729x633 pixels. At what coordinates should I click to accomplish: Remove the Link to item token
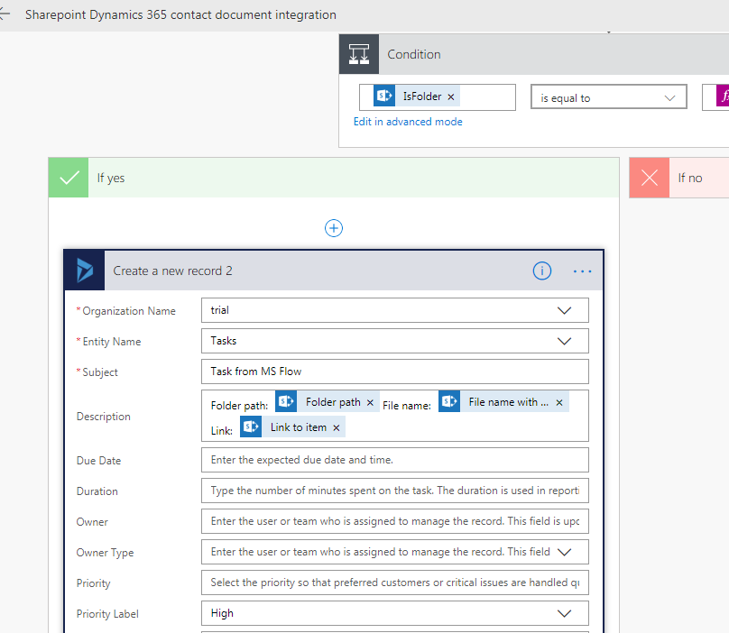(337, 427)
